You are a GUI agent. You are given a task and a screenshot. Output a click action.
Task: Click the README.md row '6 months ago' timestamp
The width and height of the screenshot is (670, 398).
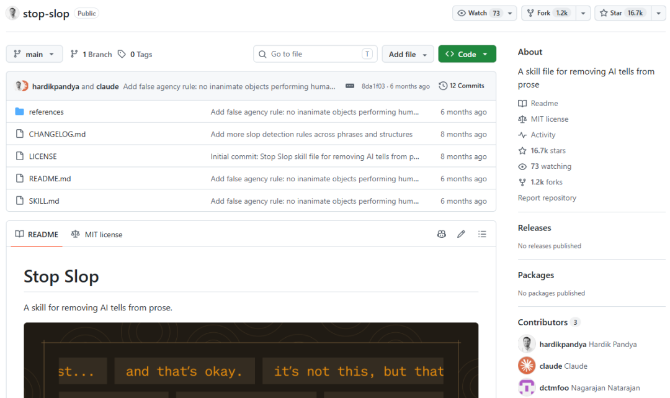click(463, 179)
